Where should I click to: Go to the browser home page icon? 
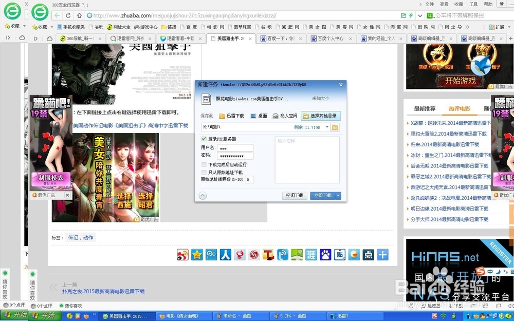[79, 15]
